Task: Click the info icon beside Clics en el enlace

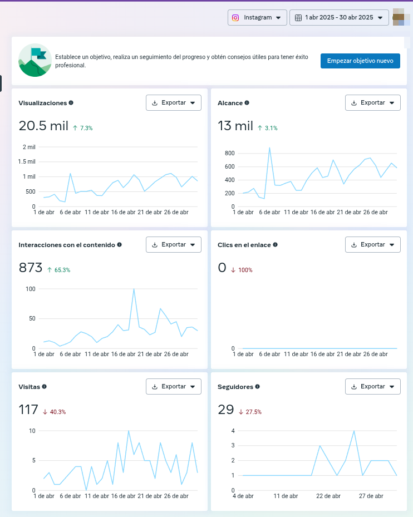Action: click(275, 245)
